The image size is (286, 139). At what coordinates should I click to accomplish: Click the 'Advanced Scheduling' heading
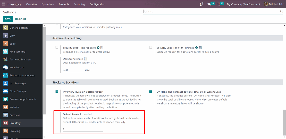67,38
